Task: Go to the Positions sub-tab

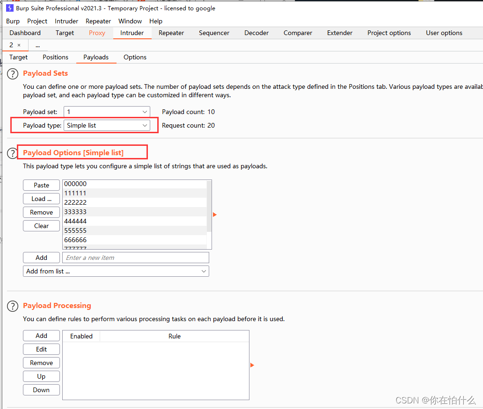Action: click(55, 57)
